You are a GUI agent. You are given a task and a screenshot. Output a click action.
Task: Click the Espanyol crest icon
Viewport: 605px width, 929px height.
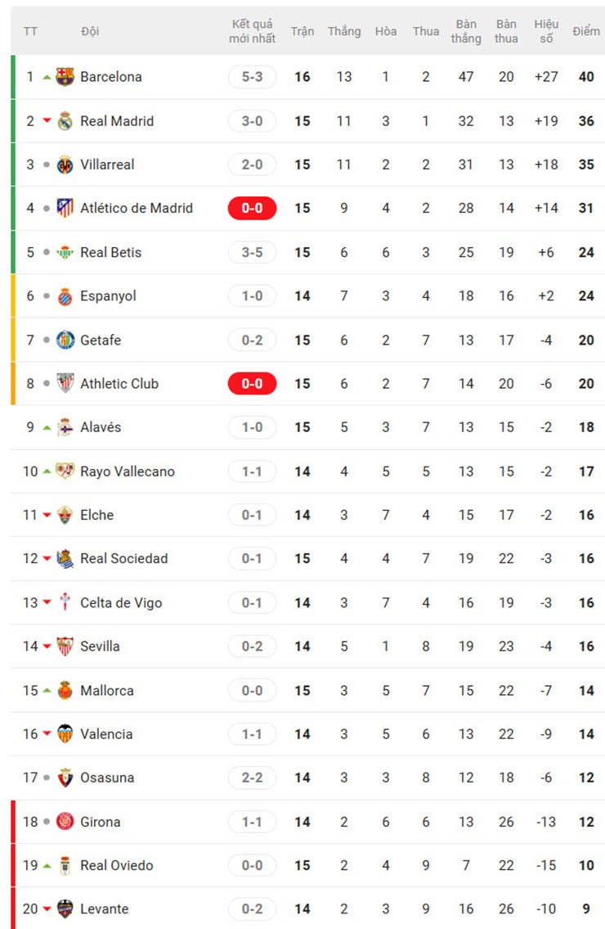65,296
